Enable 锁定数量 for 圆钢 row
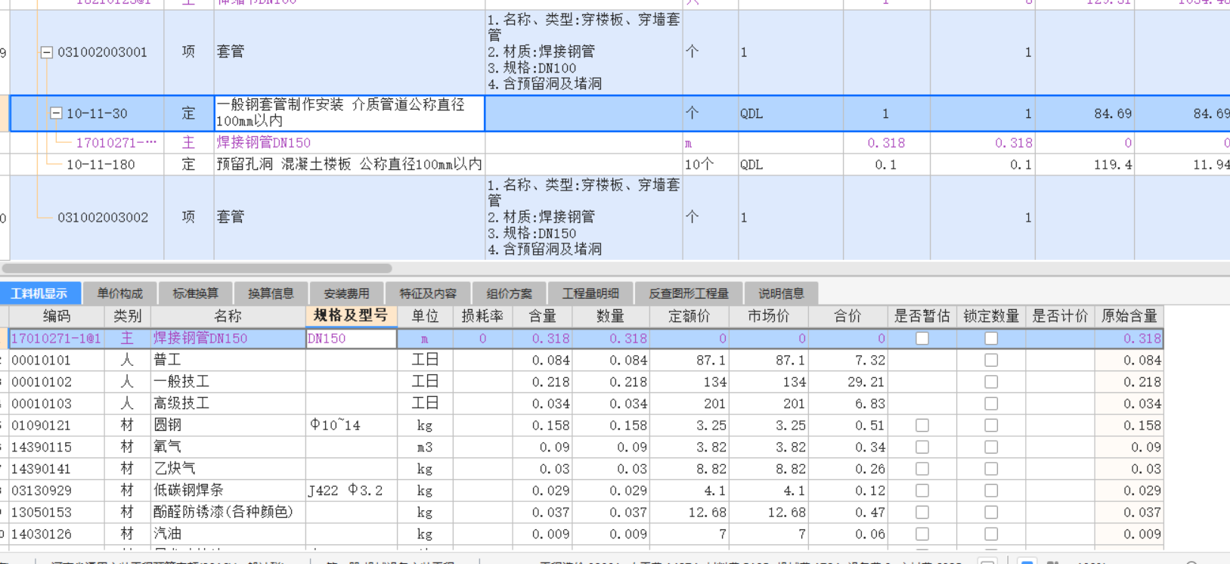The height and width of the screenshot is (564, 1230). (x=991, y=426)
